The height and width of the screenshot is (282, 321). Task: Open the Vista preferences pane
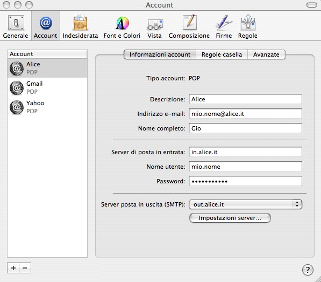coord(154,26)
